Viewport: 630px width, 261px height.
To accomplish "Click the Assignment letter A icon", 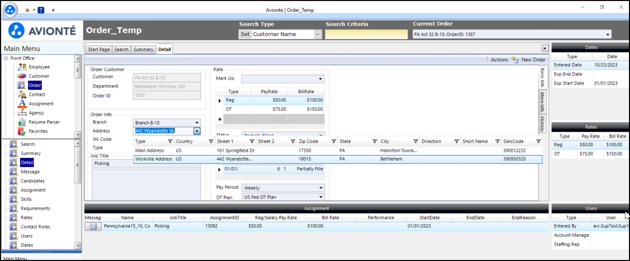I will 22,103.
